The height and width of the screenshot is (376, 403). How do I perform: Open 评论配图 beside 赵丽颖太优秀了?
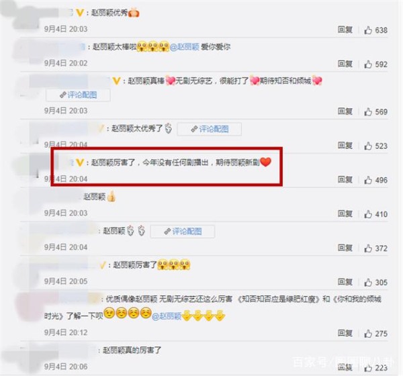coord(210,129)
